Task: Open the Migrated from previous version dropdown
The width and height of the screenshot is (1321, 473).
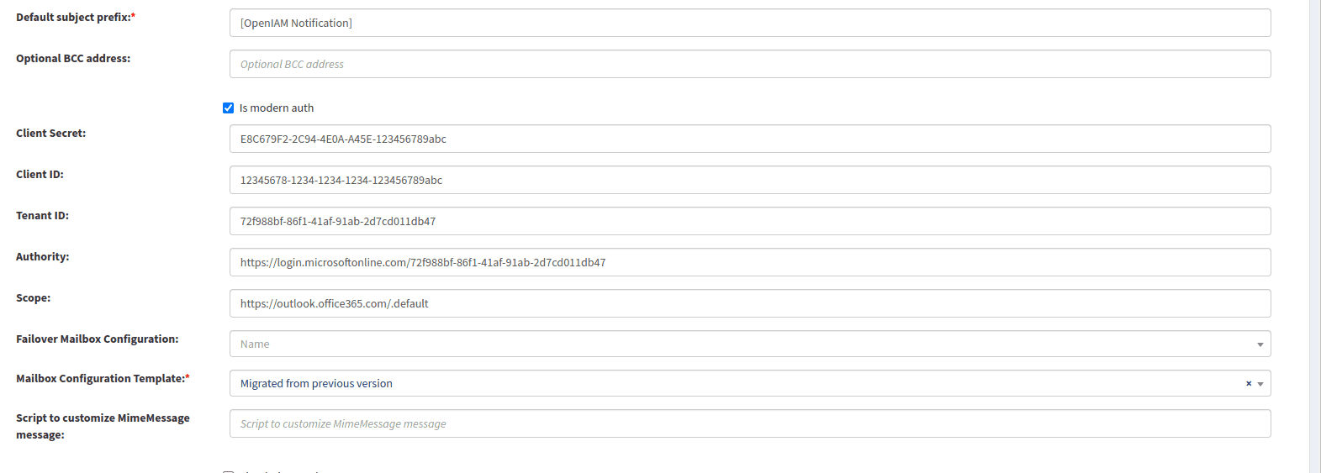Action: [x=750, y=383]
